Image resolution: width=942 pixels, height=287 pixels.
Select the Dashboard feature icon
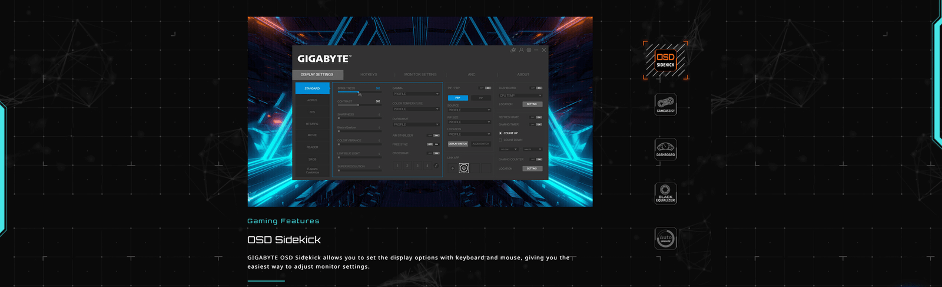tap(666, 149)
